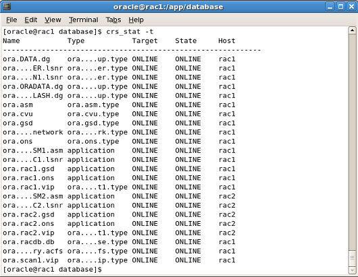Select the ora....SM2.asm resource name
Image resolution: width=358 pixels, height=277 pixels.
[x=32, y=196]
